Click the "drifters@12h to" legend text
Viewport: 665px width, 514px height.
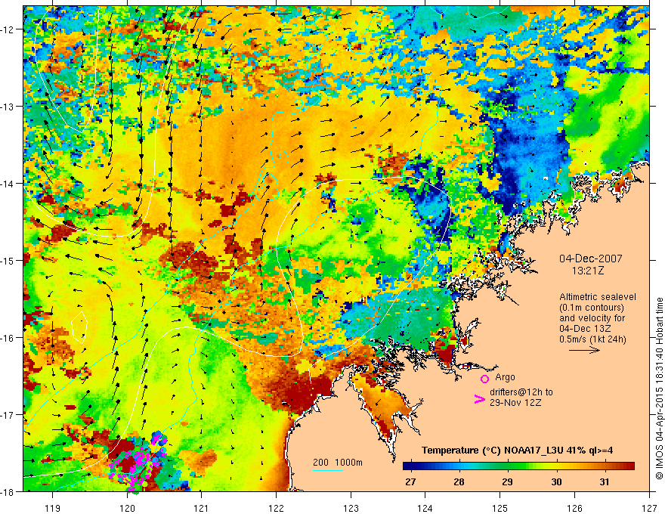coord(521,392)
